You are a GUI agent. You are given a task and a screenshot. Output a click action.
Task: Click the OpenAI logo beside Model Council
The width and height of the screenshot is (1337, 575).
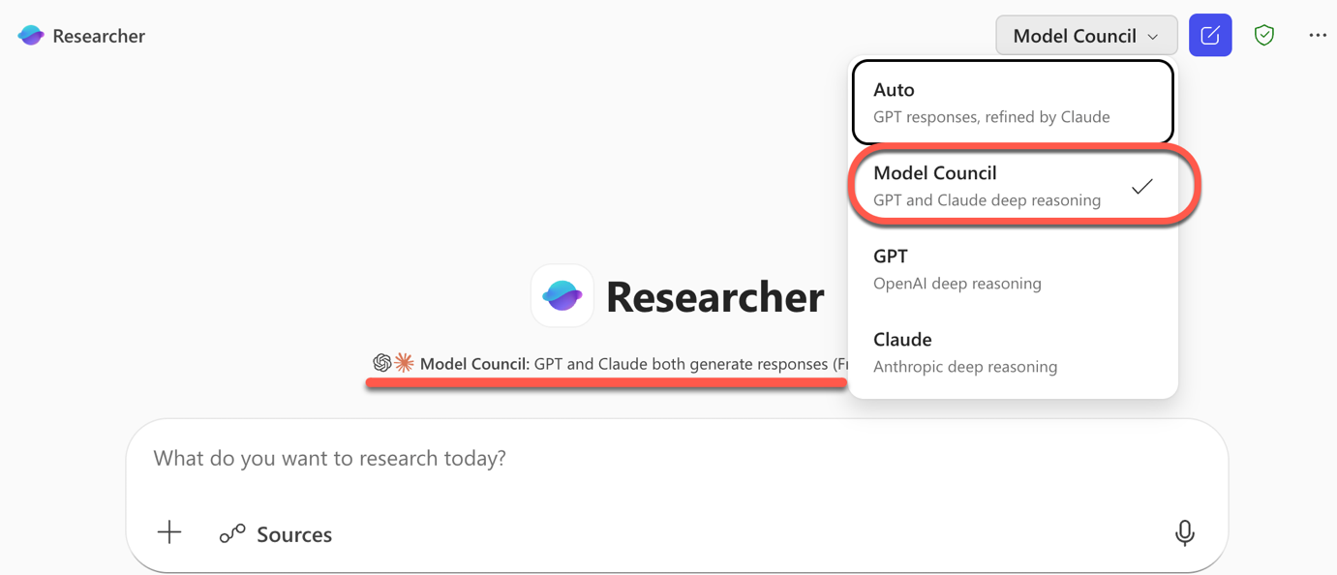click(382, 363)
